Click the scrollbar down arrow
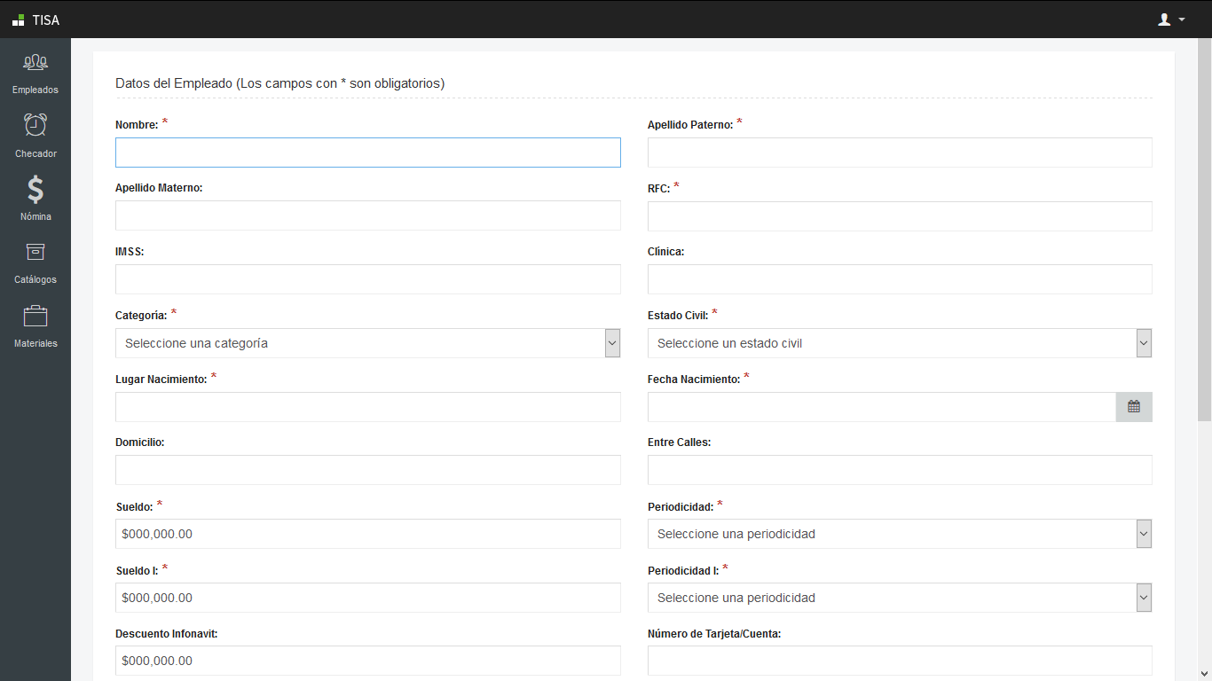The image size is (1212, 681). [x=1204, y=673]
